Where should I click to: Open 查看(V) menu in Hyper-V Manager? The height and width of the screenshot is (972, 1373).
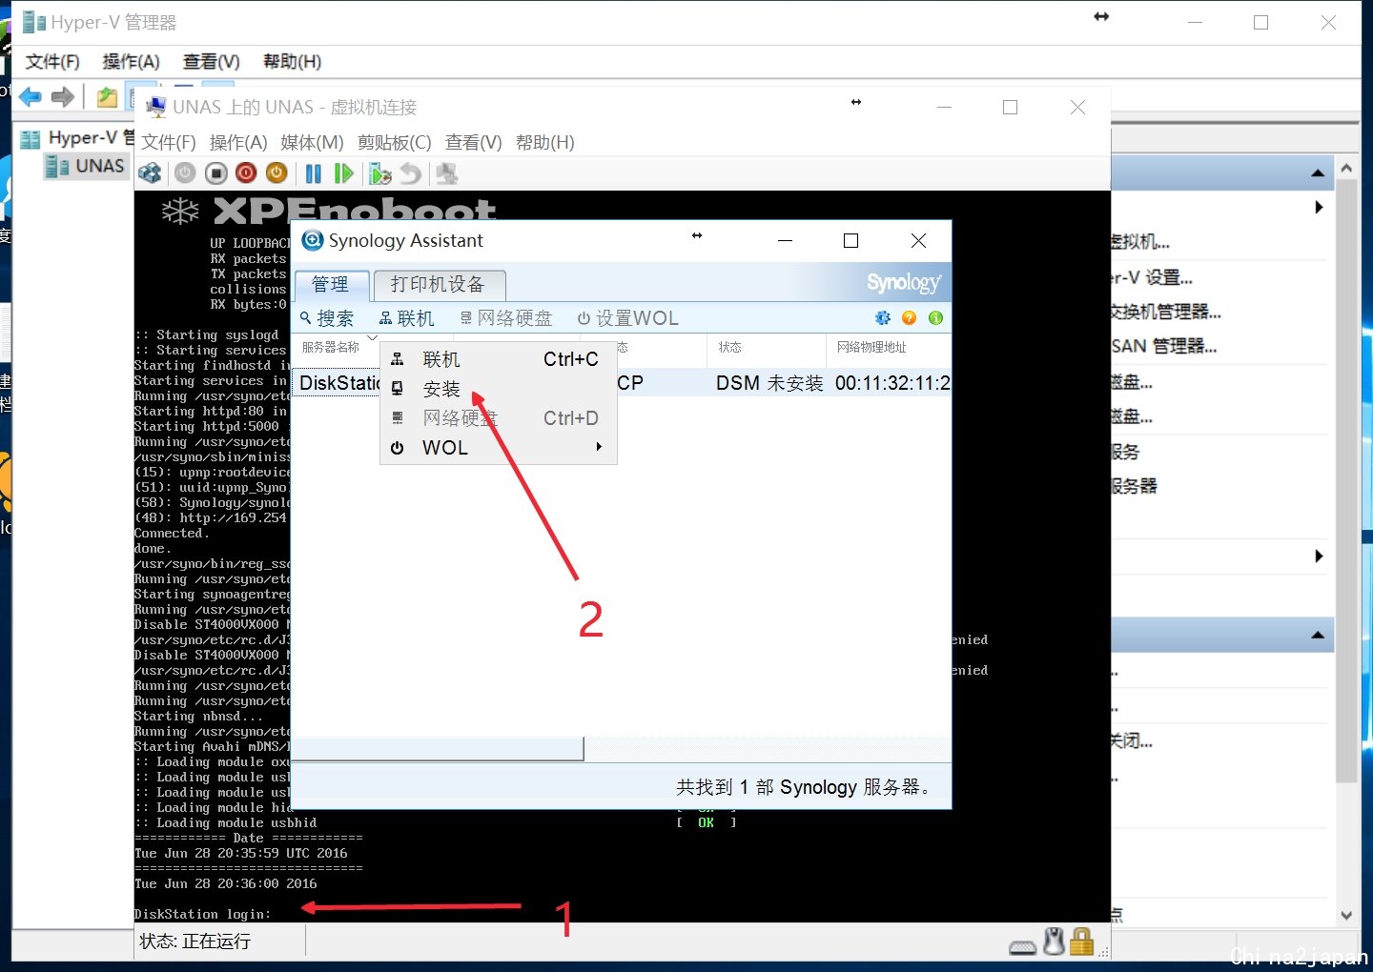point(212,62)
